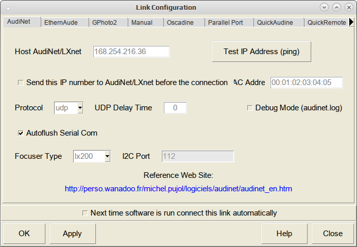Click the Apply button
The width and height of the screenshot is (357, 247).
pyautogui.click(x=73, y=234)
